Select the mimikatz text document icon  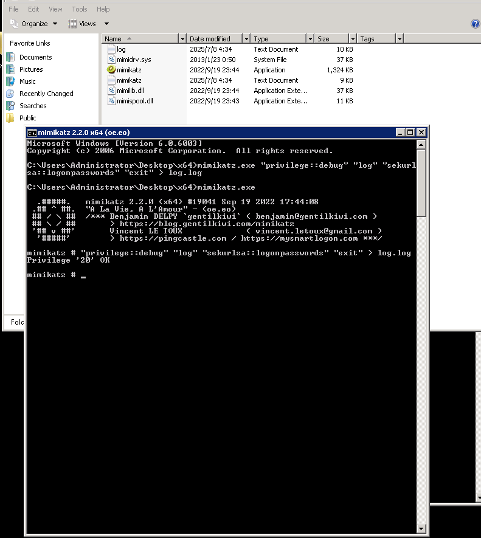click(x=111, y=80)
